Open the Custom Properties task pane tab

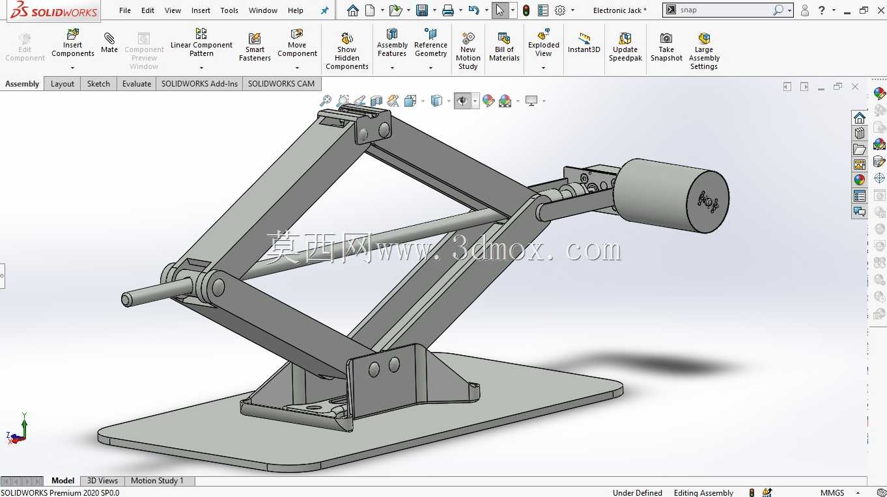click(x=860, y=196)
